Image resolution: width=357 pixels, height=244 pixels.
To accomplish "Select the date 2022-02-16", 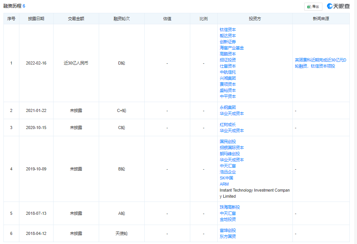I will pyautogui.click(x=36, y=63).
